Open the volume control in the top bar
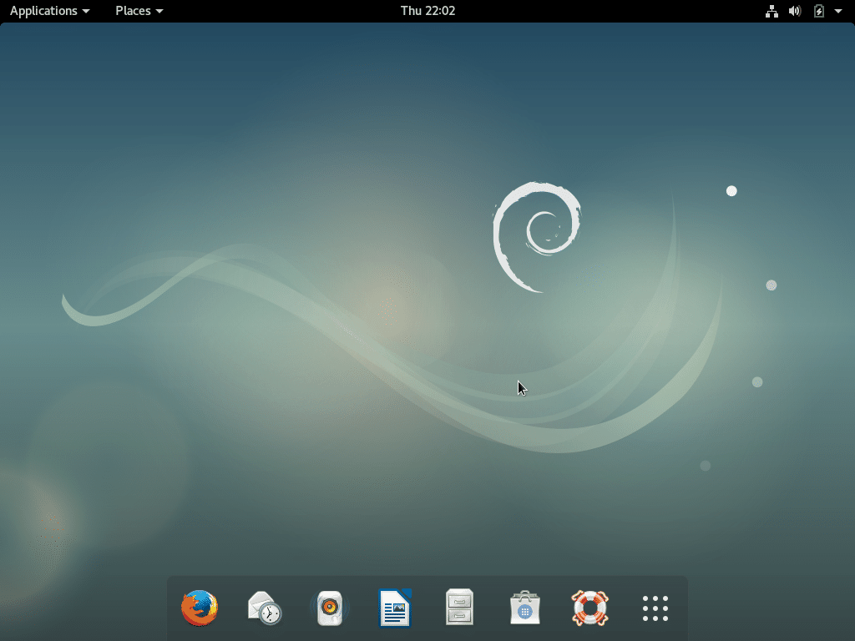The image size is (855, 641). 794,11
